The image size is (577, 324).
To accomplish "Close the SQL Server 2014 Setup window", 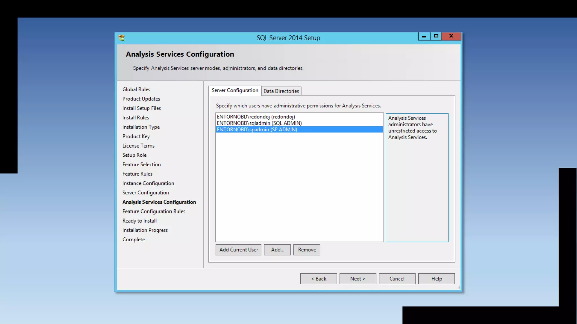I will [451, 36].
